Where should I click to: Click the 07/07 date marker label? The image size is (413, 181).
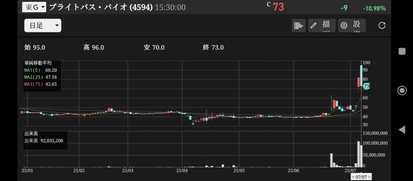point(361,177)
